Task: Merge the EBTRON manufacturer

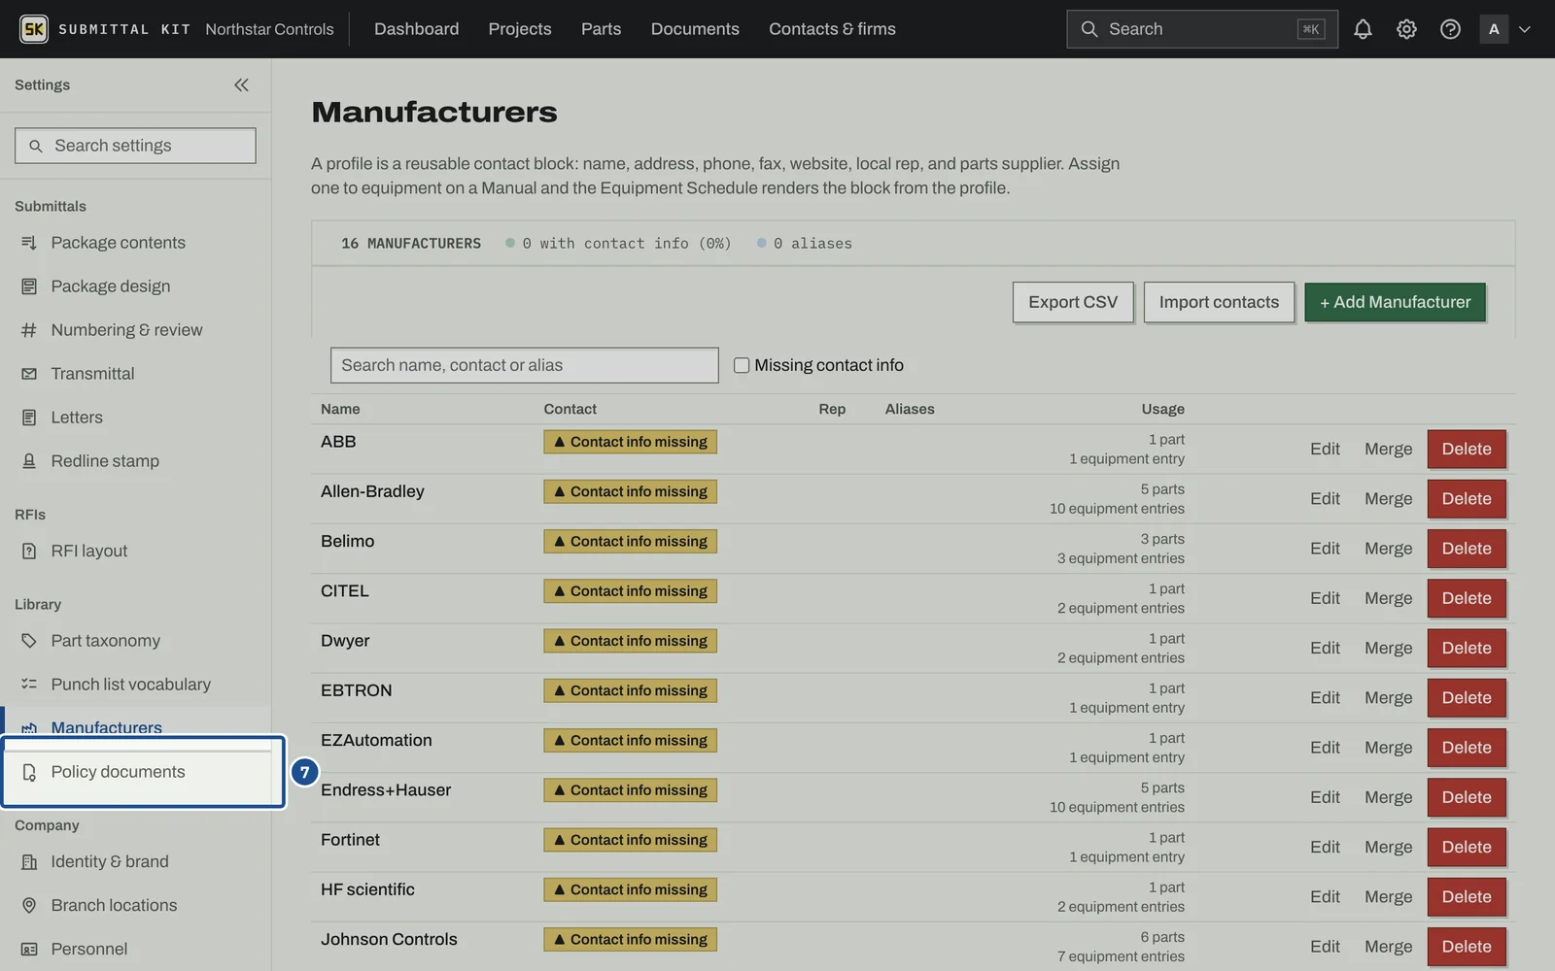Action: point(1388,698)
